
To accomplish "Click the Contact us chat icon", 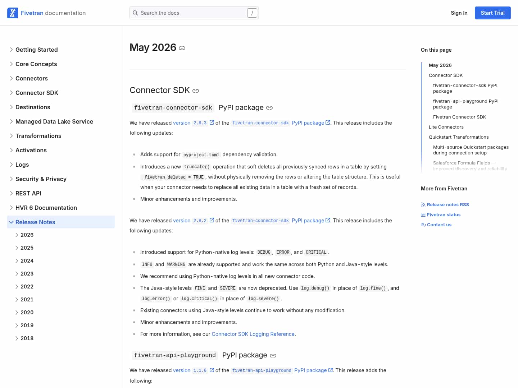I will coord(423,225).
